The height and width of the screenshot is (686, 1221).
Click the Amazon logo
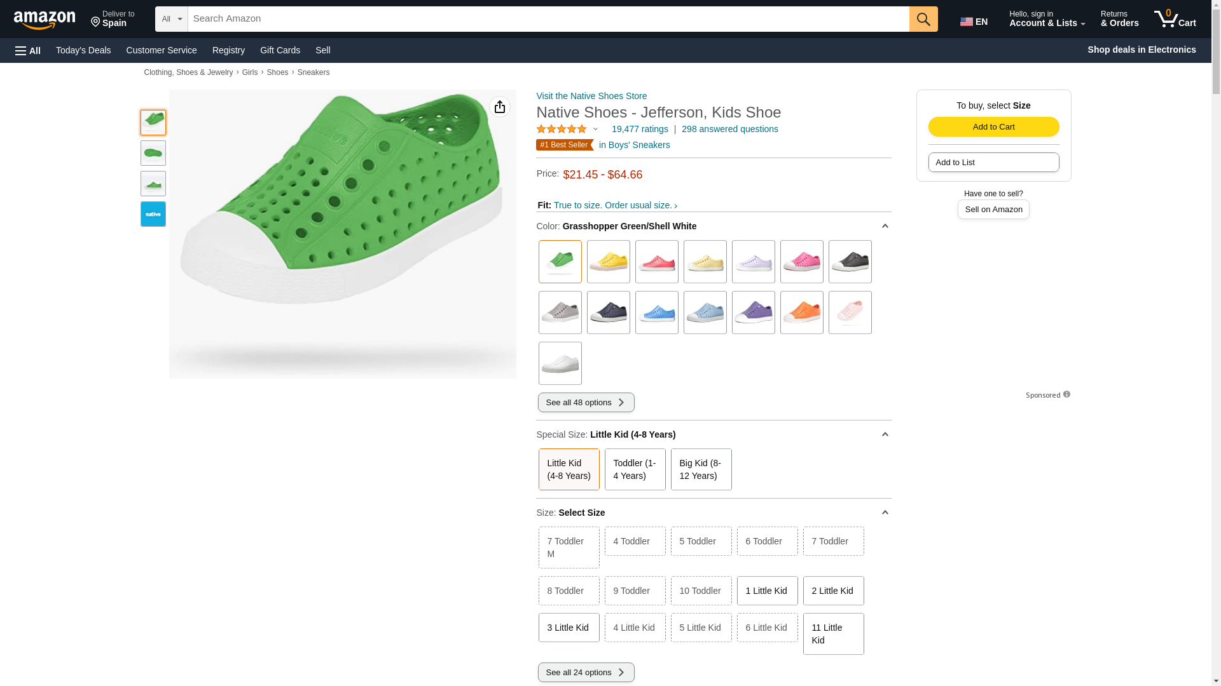(45, 20)
